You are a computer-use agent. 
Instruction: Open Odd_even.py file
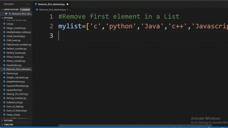click(14, 40)
